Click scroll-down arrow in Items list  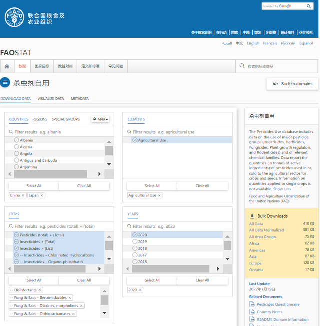click(109, 259)
